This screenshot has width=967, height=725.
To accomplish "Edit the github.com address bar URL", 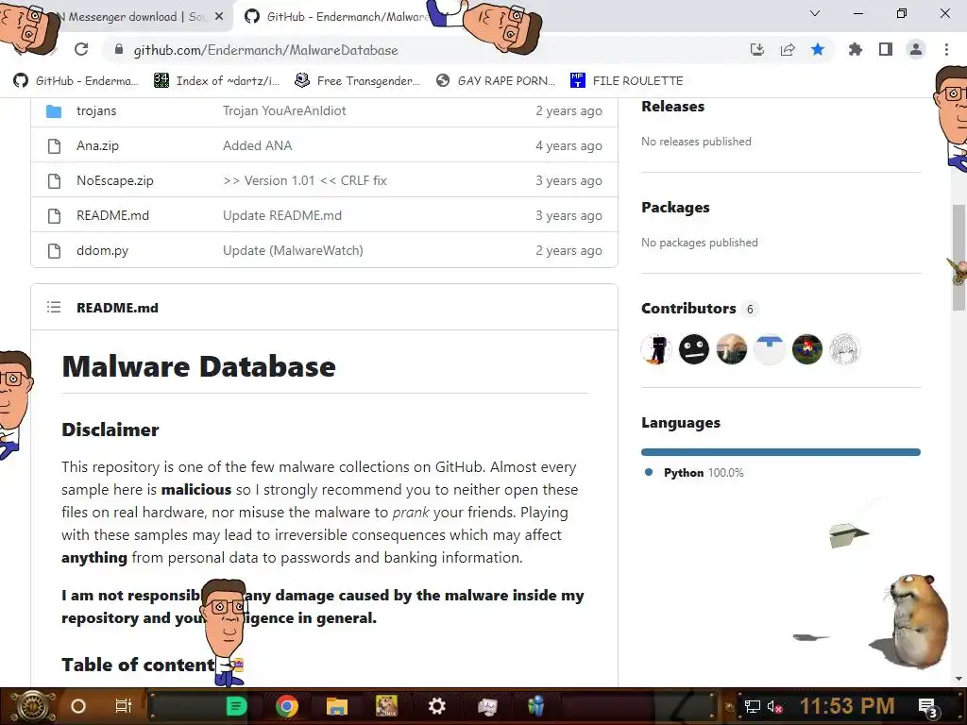I will click(x=265, y=50).
